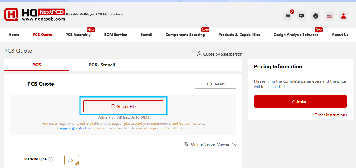
Task: Click the Material Type help icon
Action: tap(51, 159)
